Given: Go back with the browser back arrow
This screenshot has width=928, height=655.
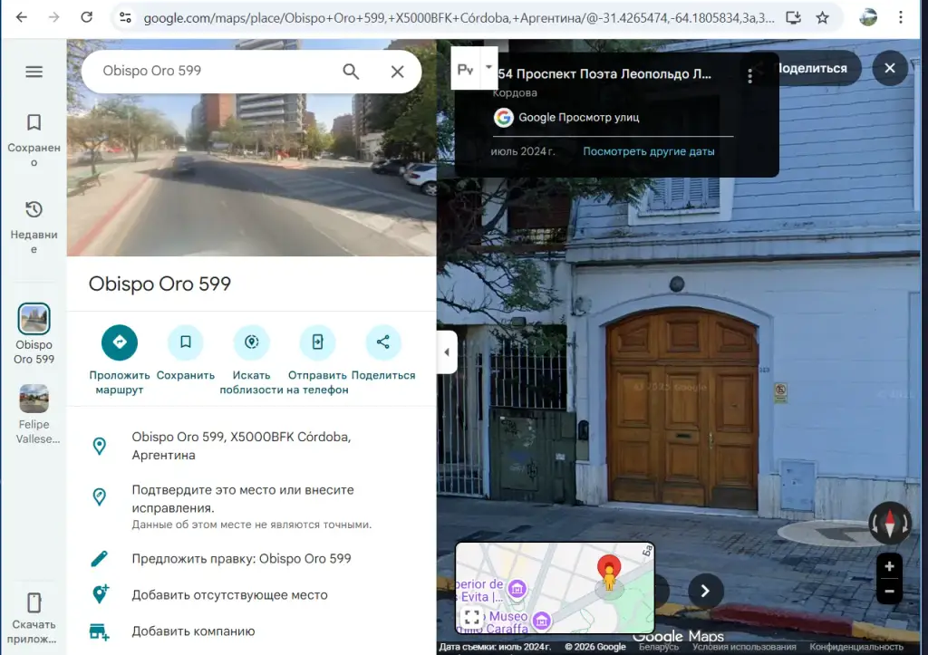Looking at the screenshot, I should (22, 17).
